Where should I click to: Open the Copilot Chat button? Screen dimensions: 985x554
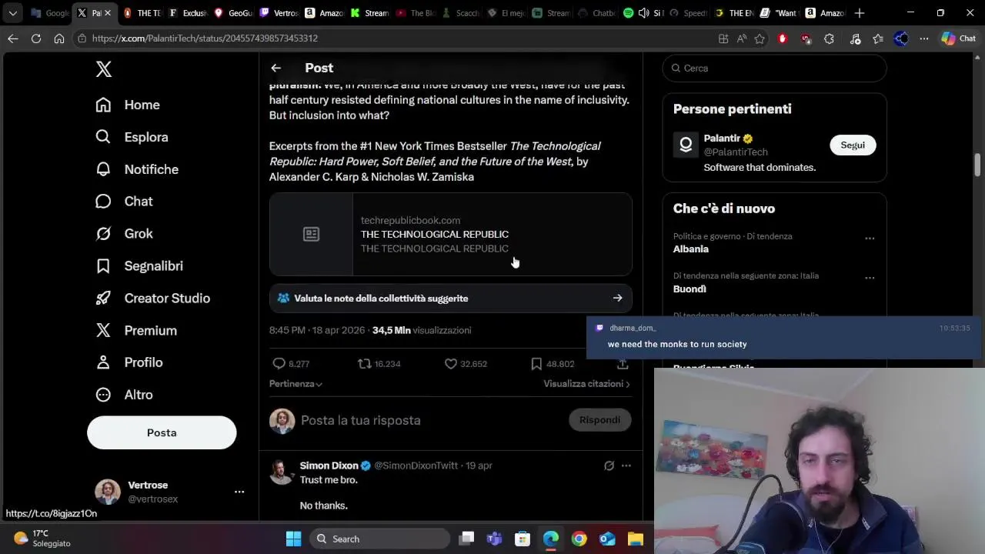[959, 38]
